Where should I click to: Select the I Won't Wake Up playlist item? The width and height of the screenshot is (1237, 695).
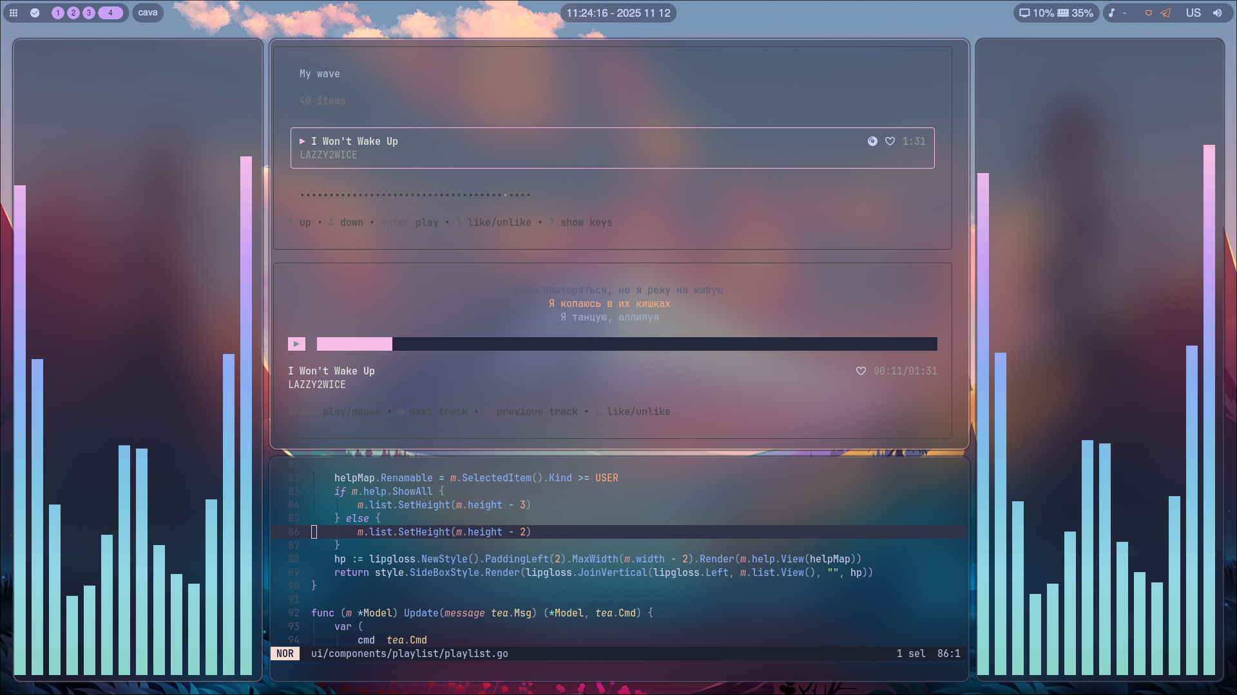(612, 148)
